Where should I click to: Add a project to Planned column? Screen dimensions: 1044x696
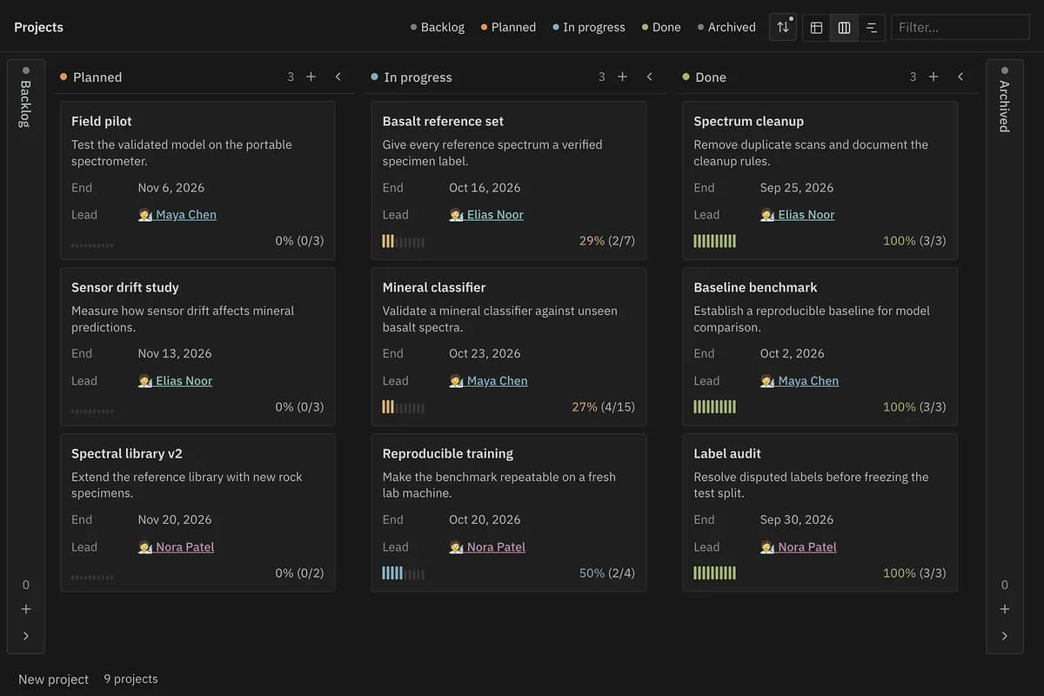point(311,77)
